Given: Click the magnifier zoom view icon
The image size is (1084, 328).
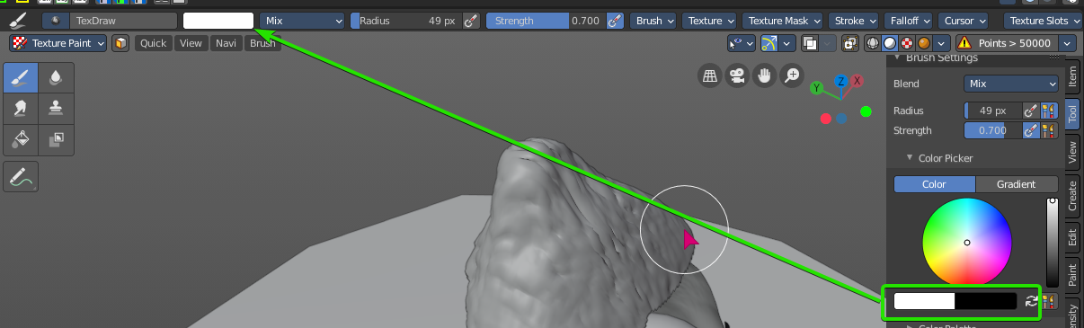Looking at the screenshot, I should (793, 76).
